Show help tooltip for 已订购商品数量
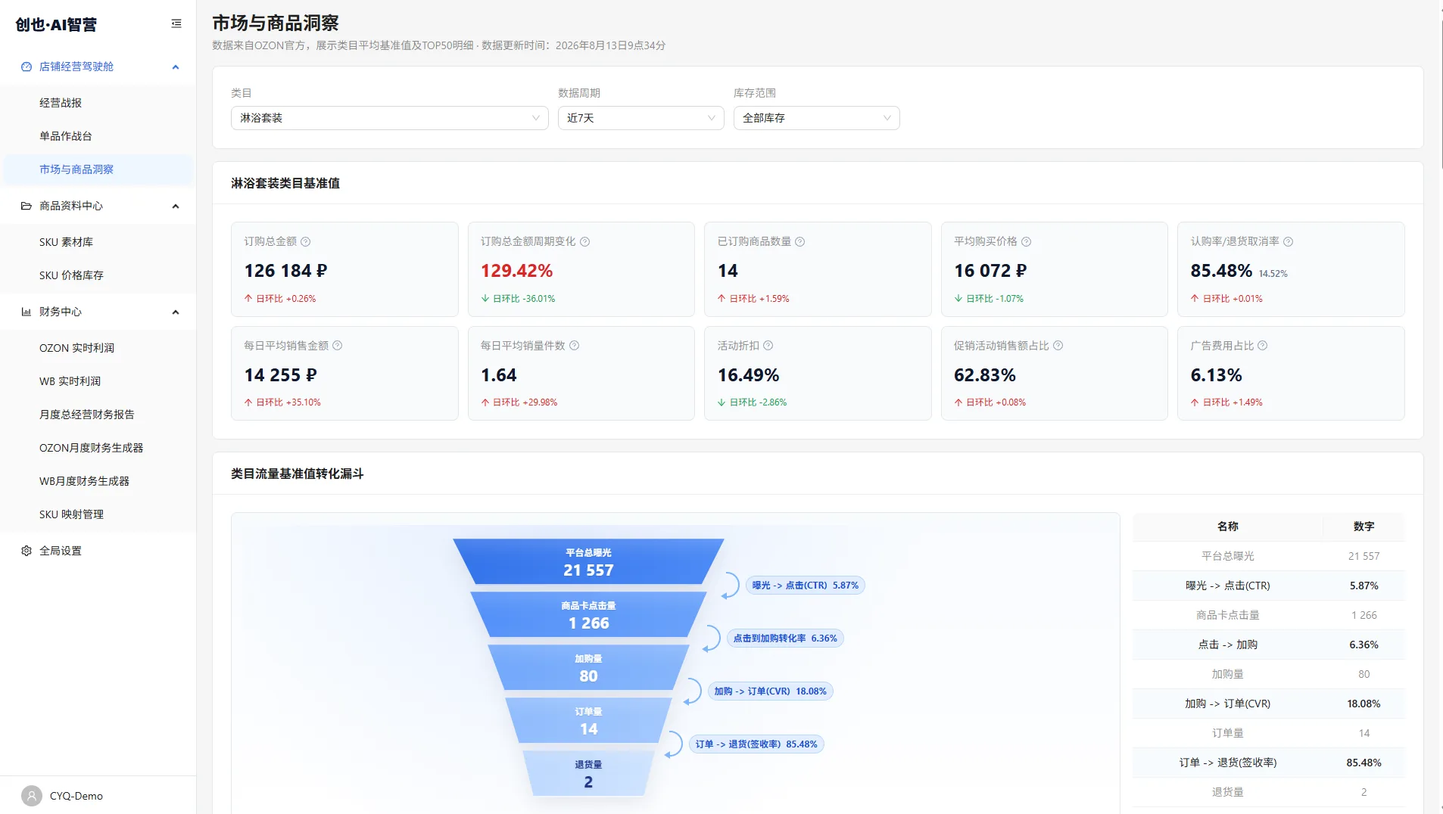Screen dimensions: 1443x814 [x=800, y=242]
